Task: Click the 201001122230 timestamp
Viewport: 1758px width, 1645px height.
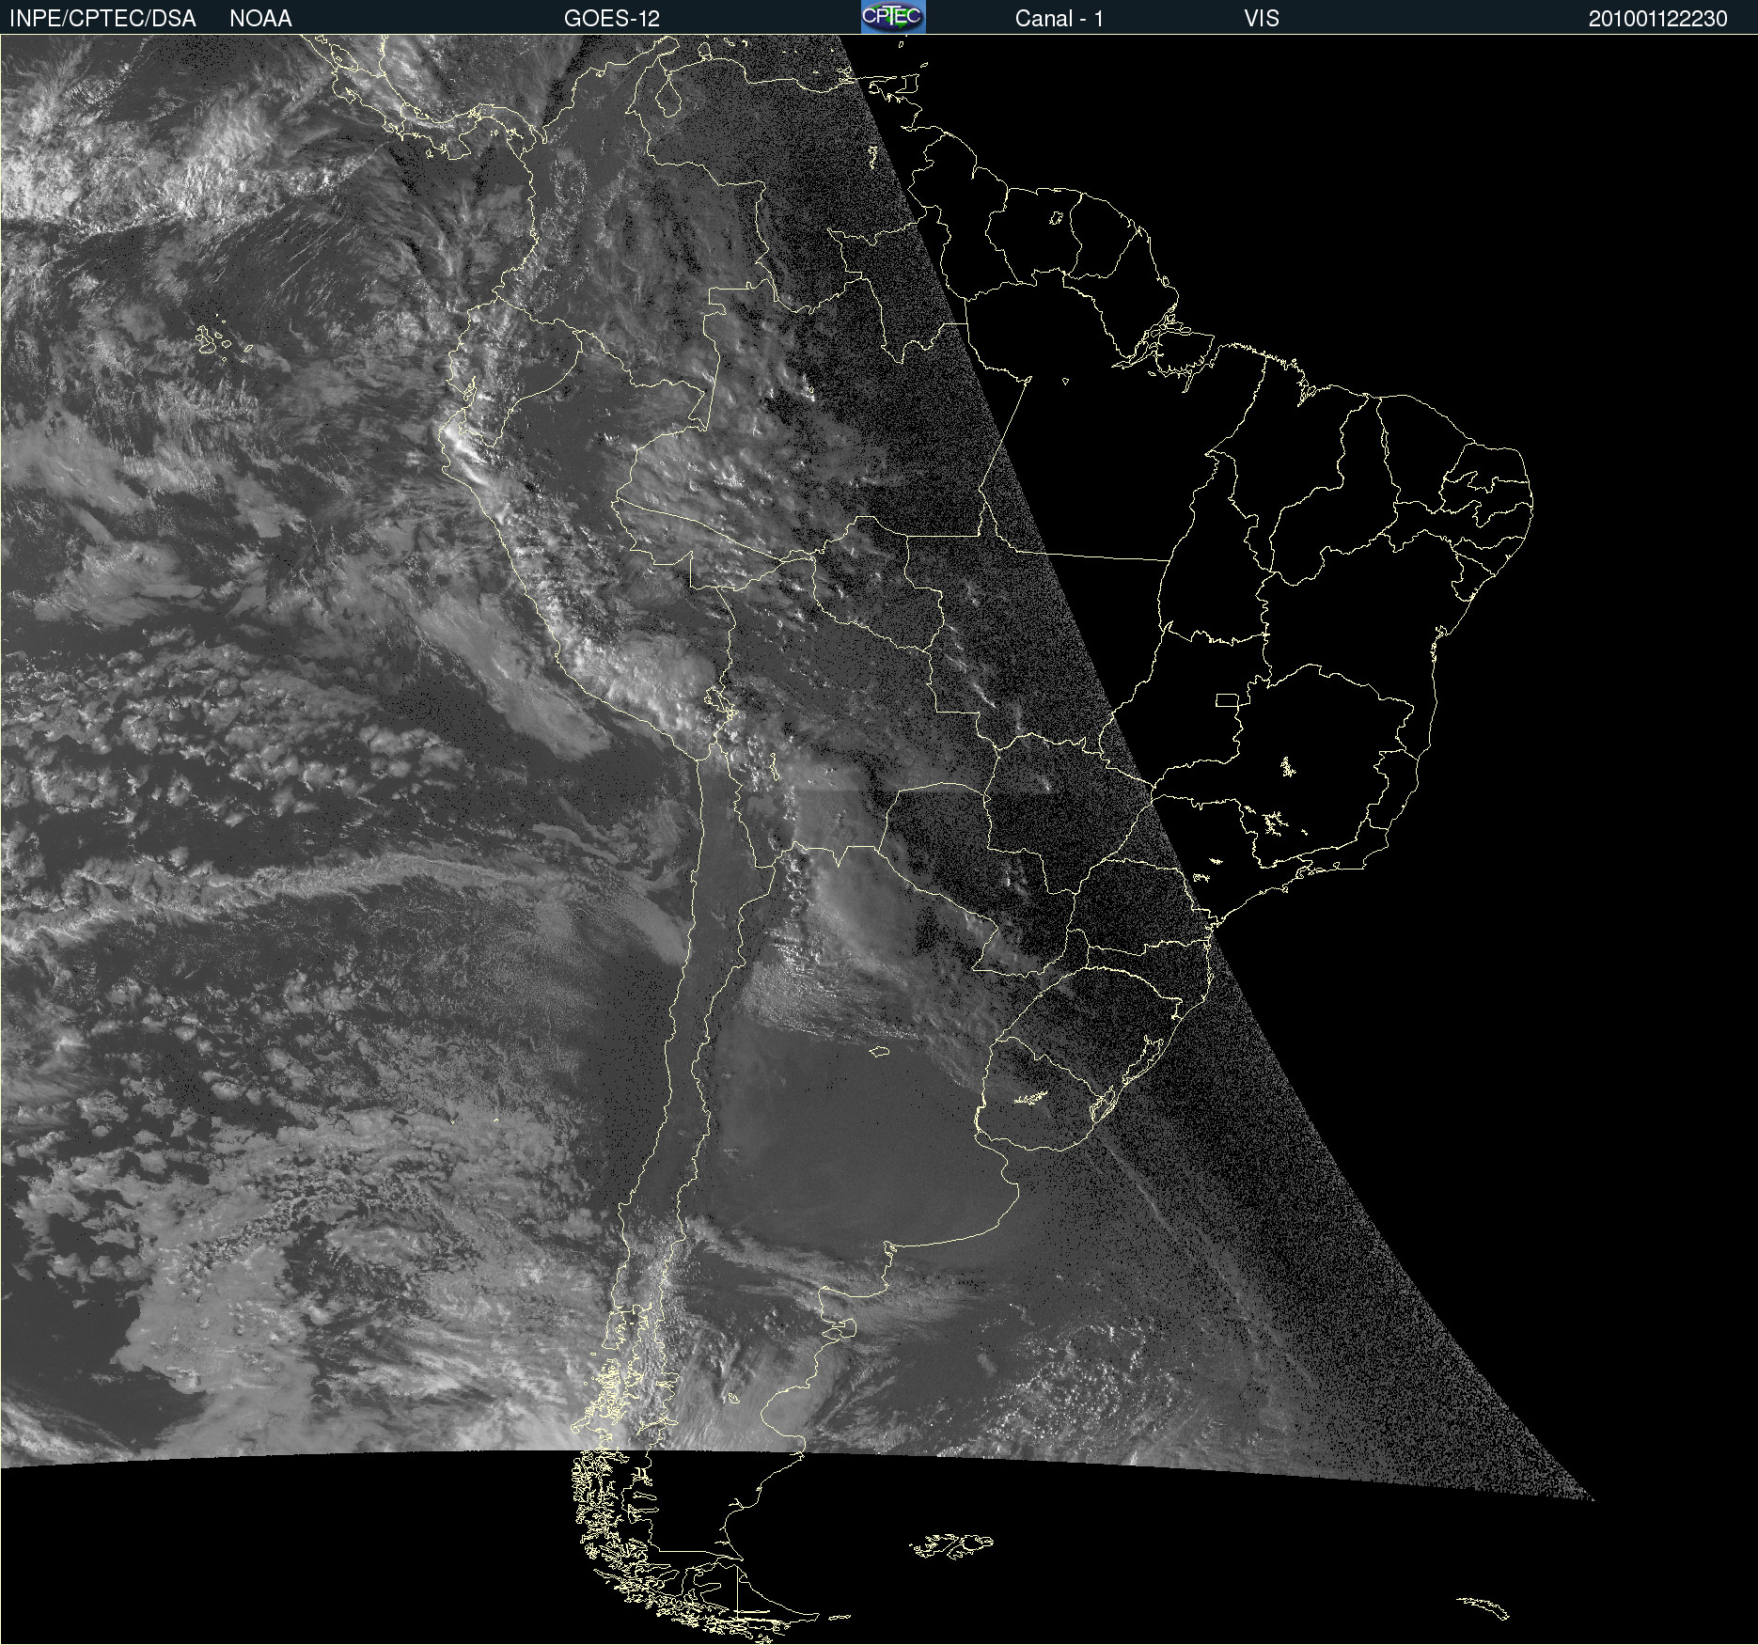Action: coord(1658,19)
